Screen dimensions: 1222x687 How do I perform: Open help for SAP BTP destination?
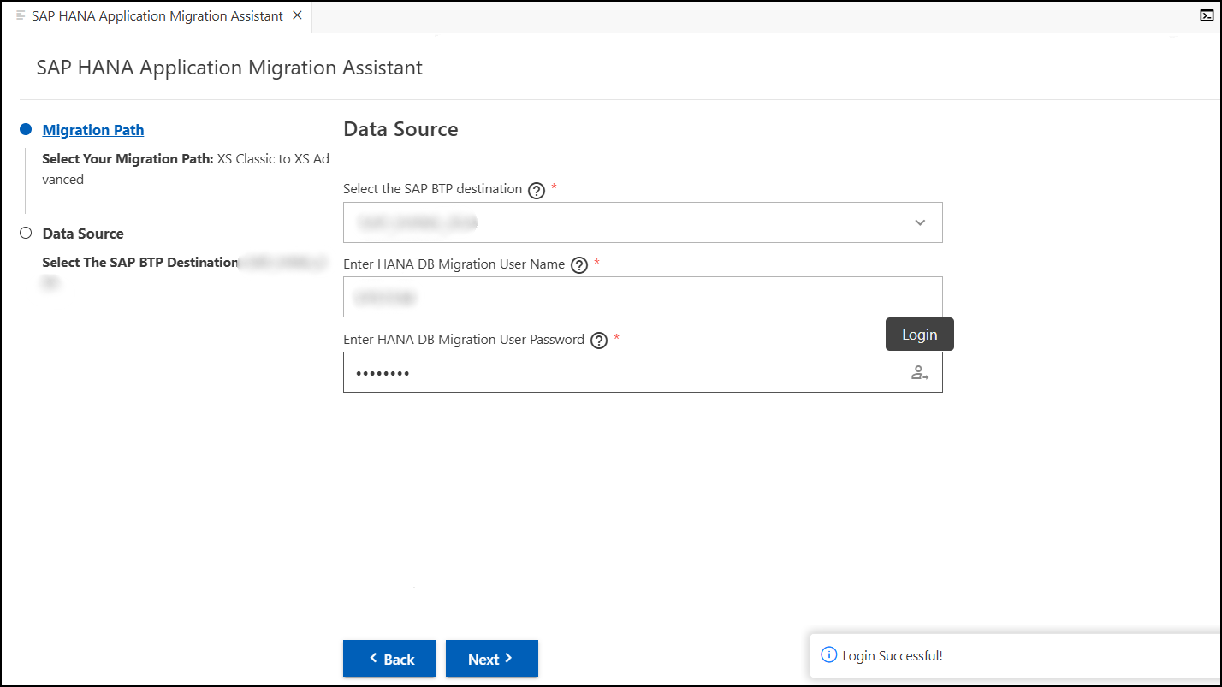pyautogui.click(x=537, y=191)
